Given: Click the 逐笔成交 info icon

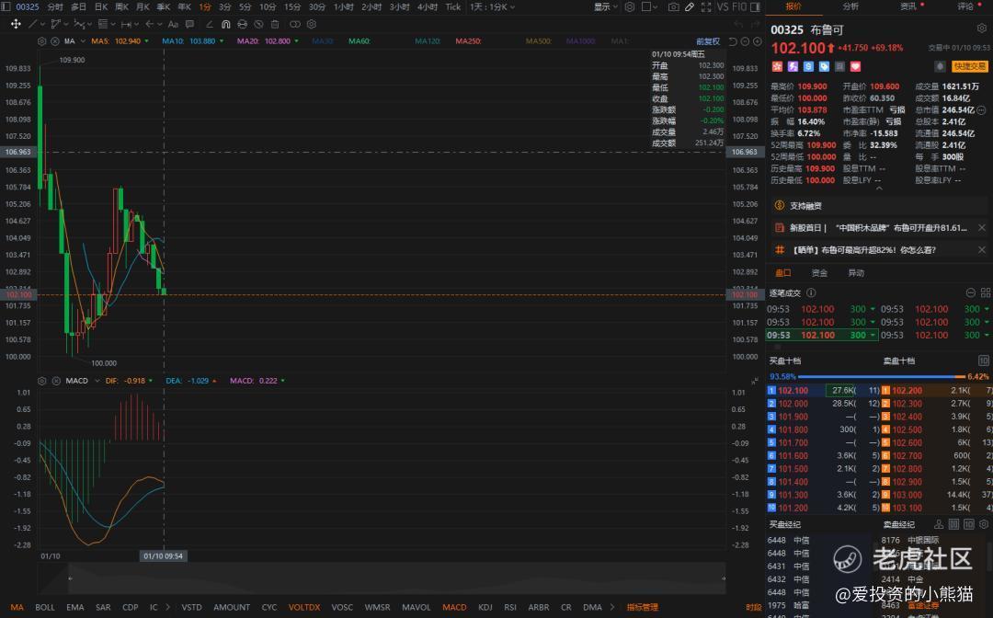Looking at the screenshot, I should [811, 293].
